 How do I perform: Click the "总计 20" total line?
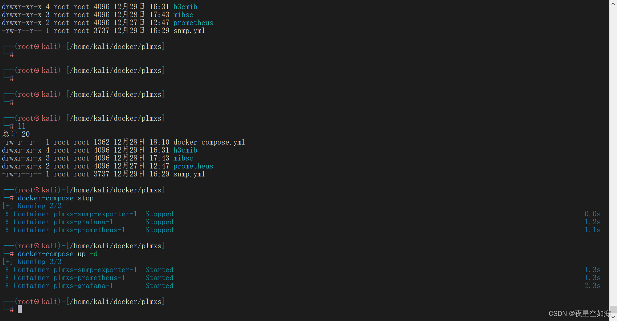(x=16, y=134)
